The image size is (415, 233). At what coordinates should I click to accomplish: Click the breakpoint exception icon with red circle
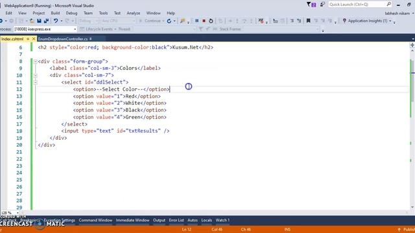(x=261, y=21)
